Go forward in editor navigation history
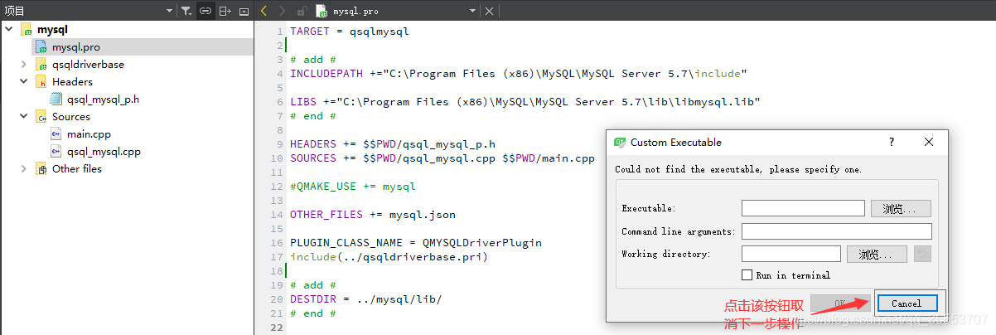Image resolution: width=996 pixels, height=335 pixels. click(x=283, y=11)
